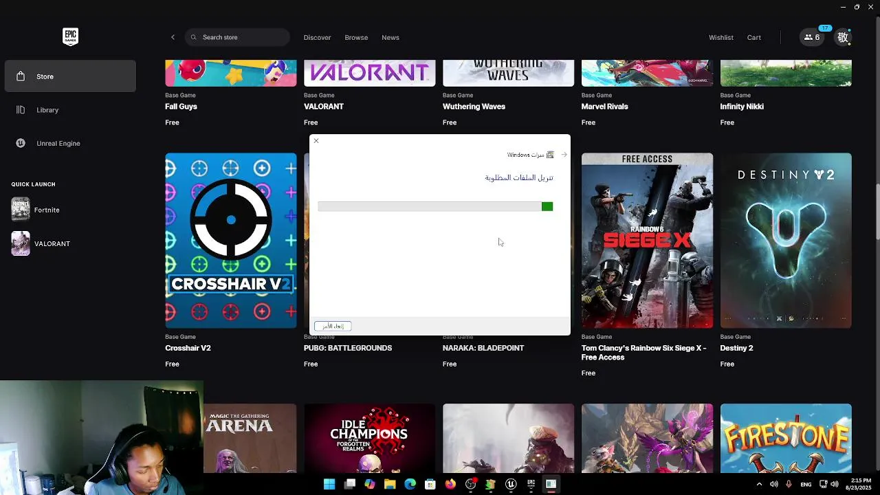Open Windows Features window on taskbar

551,484
